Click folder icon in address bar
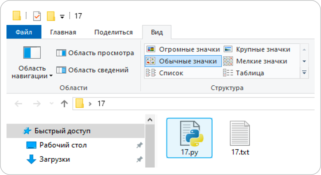Image resolution: width=321 pixels, height=175 pixels. (80, 103)
